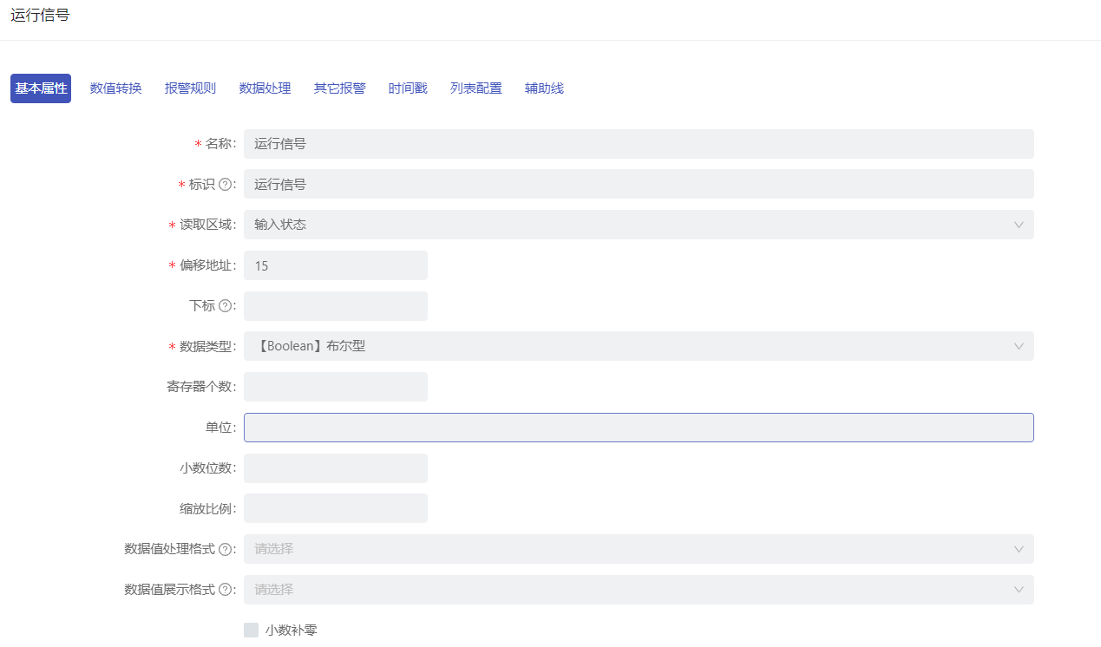Open the 时间戳 tab
Viewport: 1101px width, 647px height.
408,88
